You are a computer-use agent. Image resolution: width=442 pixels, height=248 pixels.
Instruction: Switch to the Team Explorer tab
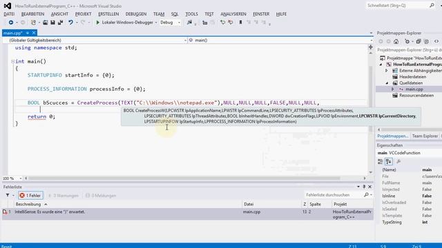(x=425, y=136)
